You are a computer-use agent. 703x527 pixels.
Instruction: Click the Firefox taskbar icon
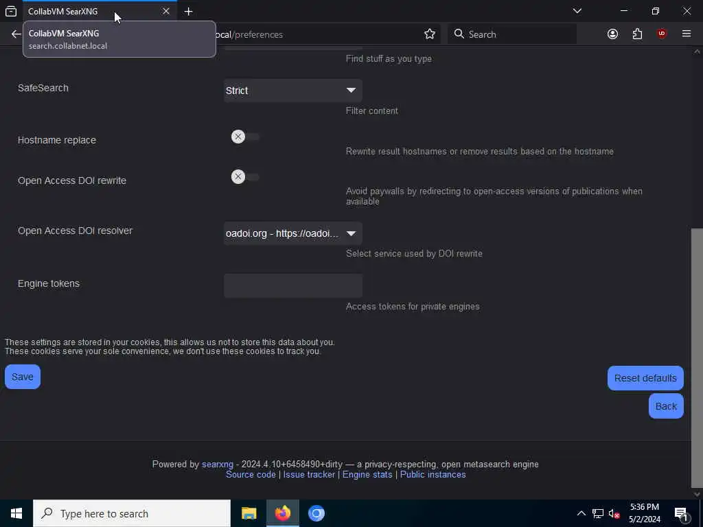tap(282, 513)
